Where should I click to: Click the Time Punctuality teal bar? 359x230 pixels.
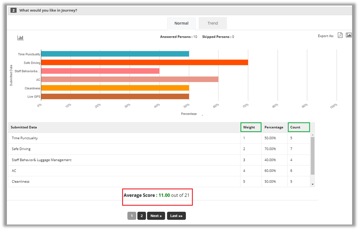click(115, 54)
